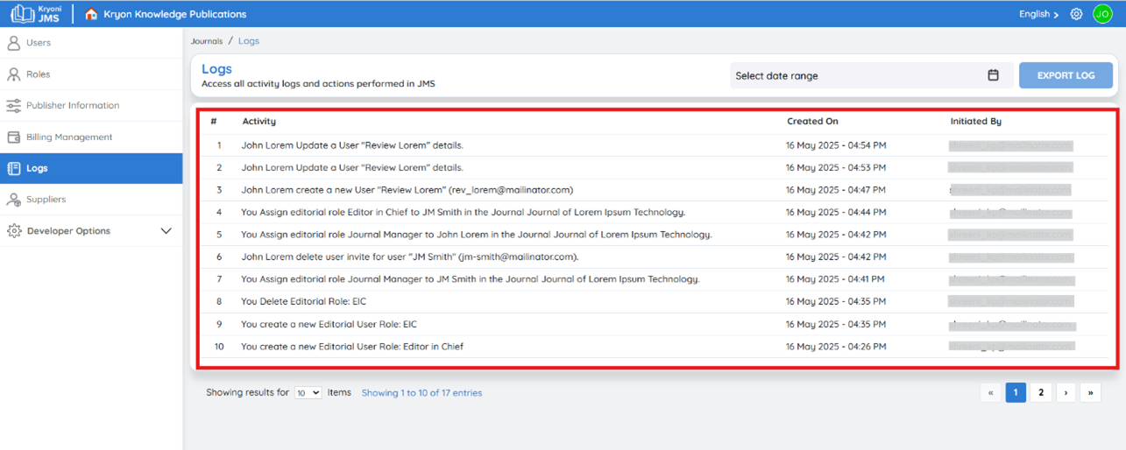This screenshot has width=1126, height=450.
Task: Open the settings gear icon in header
Action: pyautogui.click(x=1077, y=14)
